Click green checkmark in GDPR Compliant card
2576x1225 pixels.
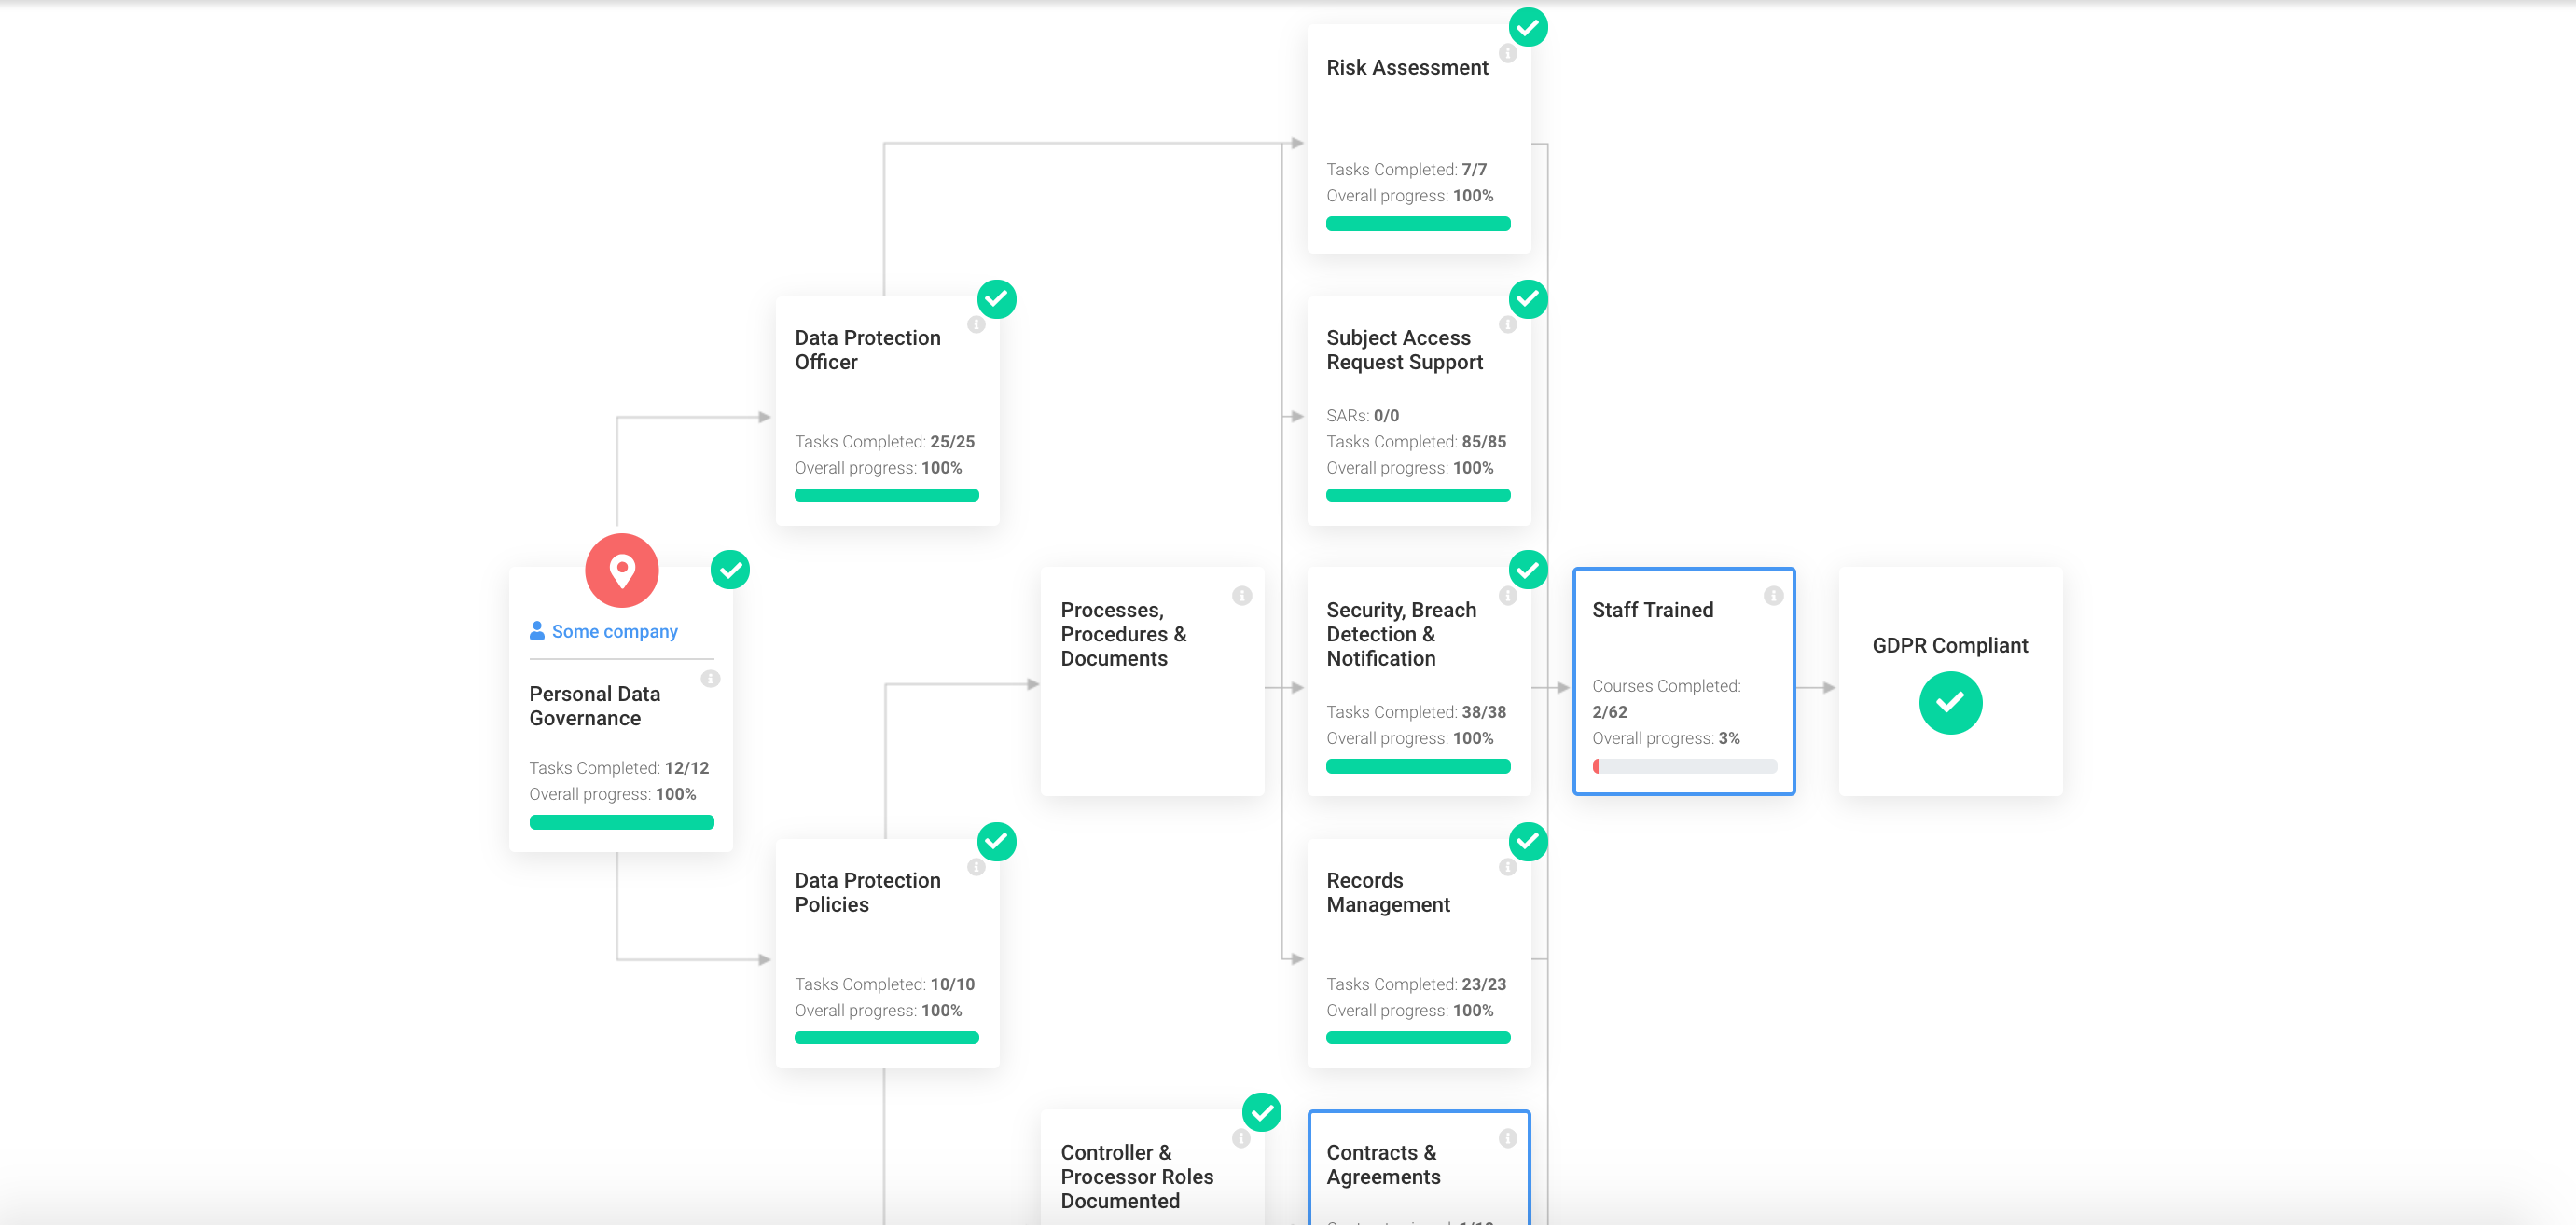(1950, 702)
